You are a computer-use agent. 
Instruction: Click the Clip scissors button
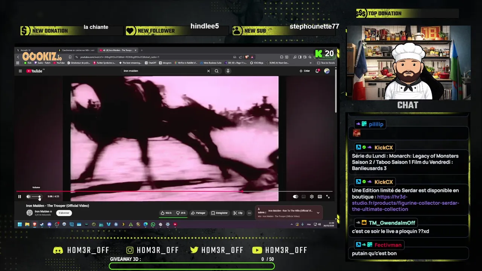pos(238,213)
